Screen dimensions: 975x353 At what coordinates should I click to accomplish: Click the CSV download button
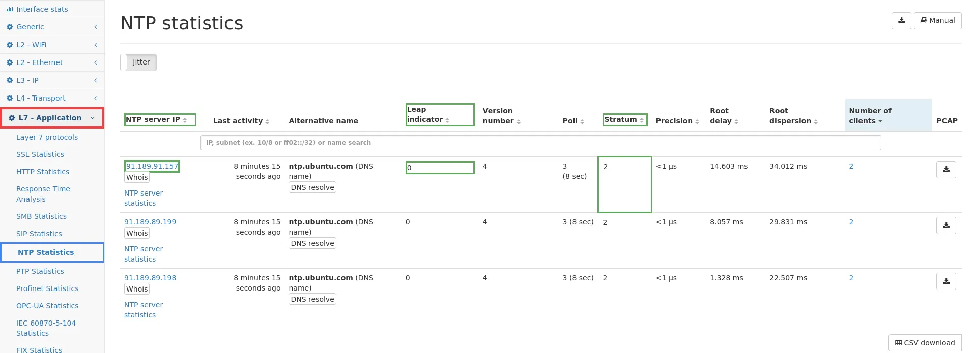pyautogui.click(x=925, y=343)
